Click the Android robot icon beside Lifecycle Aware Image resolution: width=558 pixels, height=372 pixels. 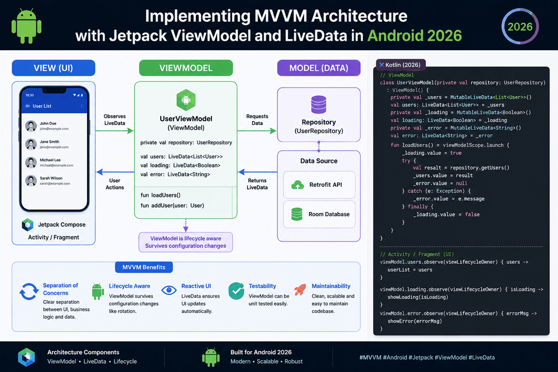pos(98,292)
